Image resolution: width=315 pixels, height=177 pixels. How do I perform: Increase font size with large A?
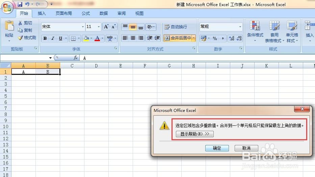[106, 27]
